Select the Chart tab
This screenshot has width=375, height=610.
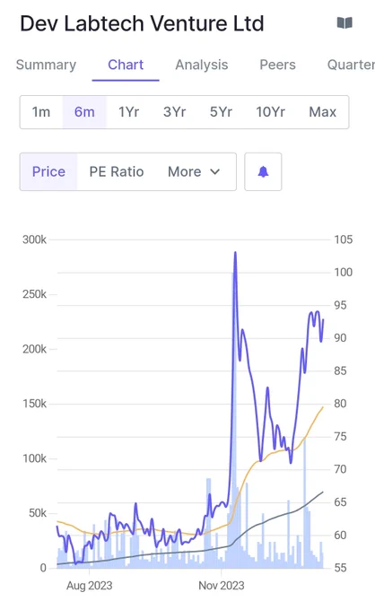[126, 65]
